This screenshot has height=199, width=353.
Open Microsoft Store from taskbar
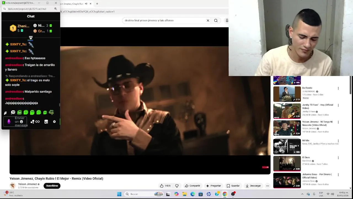(200, 194)
